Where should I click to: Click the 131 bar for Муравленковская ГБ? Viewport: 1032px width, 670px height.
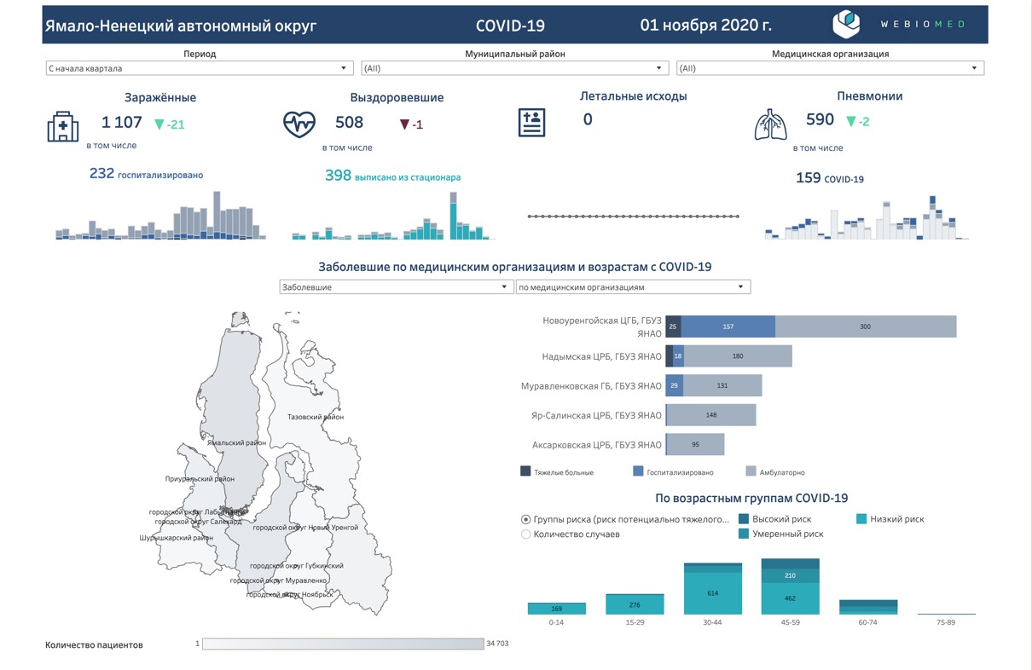(x=722, y=386)
